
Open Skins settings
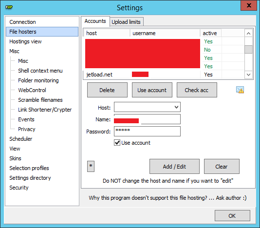click(15, 158)
